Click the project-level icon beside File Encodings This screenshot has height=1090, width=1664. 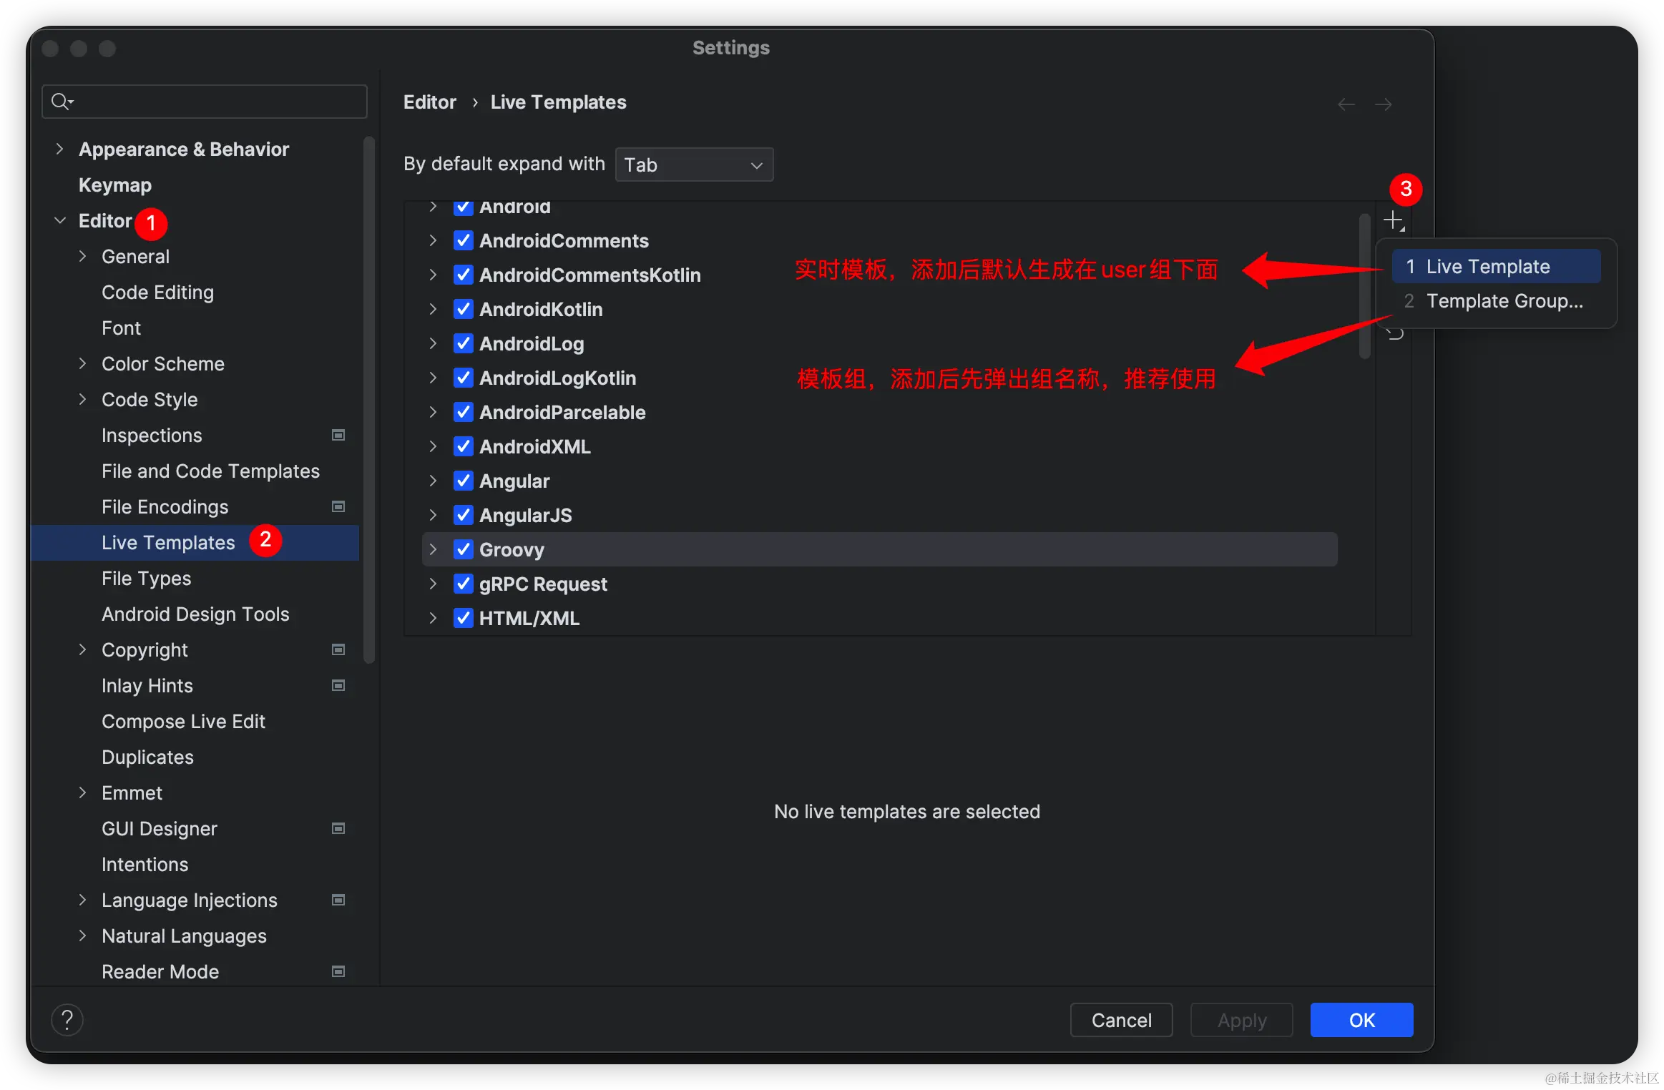coord(338,506)
